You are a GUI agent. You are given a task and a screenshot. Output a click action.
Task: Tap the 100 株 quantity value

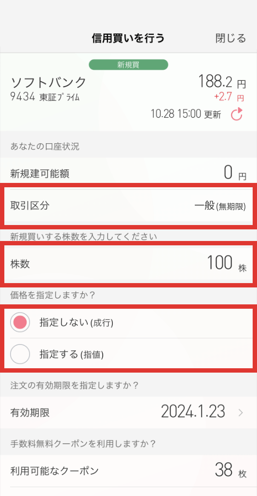coord(227,264)
